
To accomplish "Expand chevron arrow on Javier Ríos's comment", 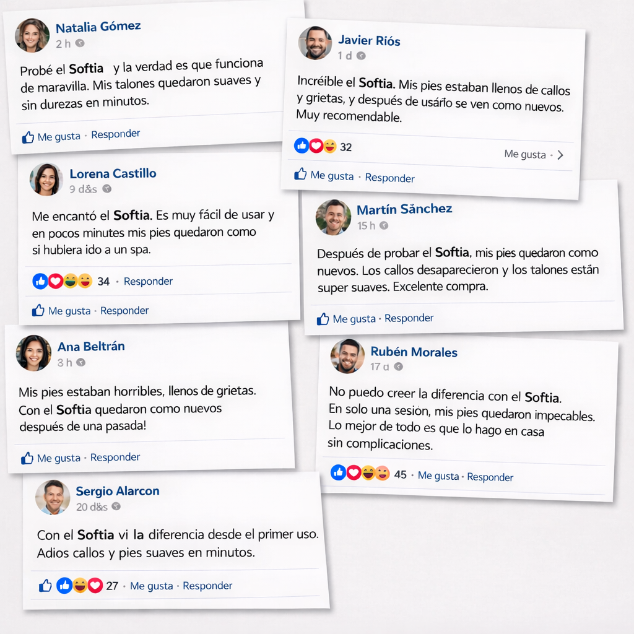I will (x=560, y=155).
